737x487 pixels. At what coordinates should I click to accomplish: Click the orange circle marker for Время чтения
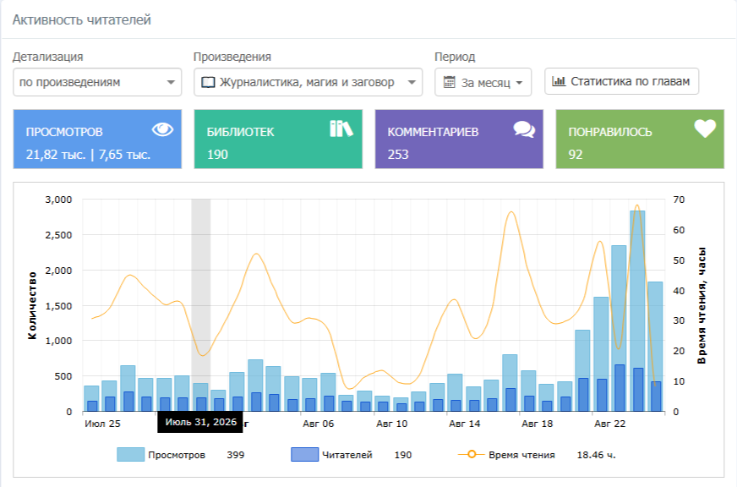(x=472, y=454)
